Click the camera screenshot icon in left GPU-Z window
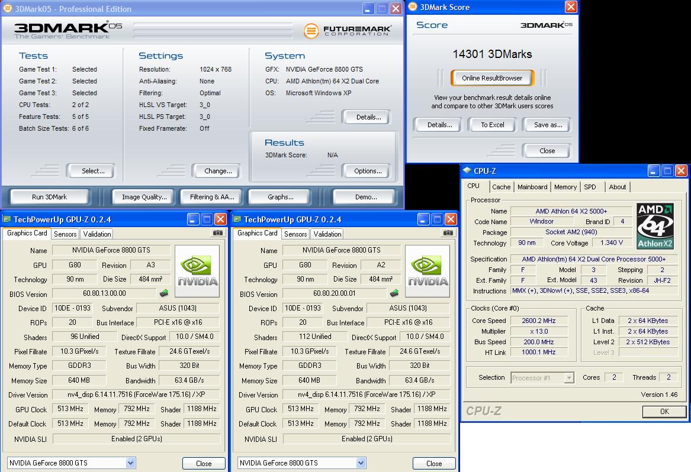Viewport: 691px width, 472px height. [x=218, y=233]
